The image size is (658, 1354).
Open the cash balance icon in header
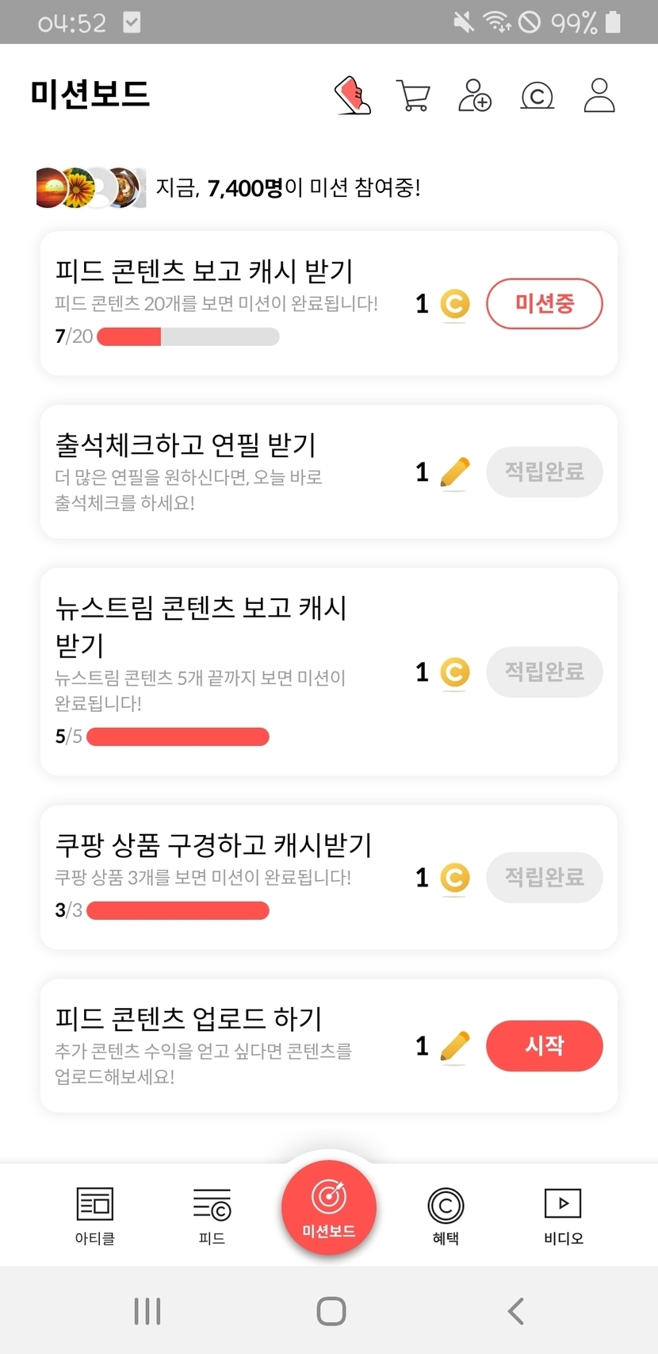pos(537,96)
